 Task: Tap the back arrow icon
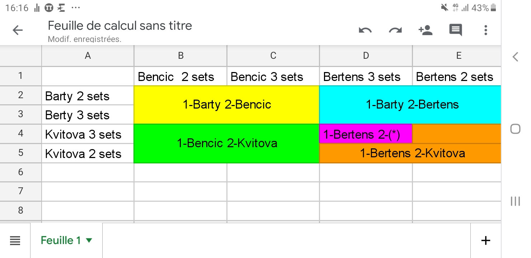(18, 30)
